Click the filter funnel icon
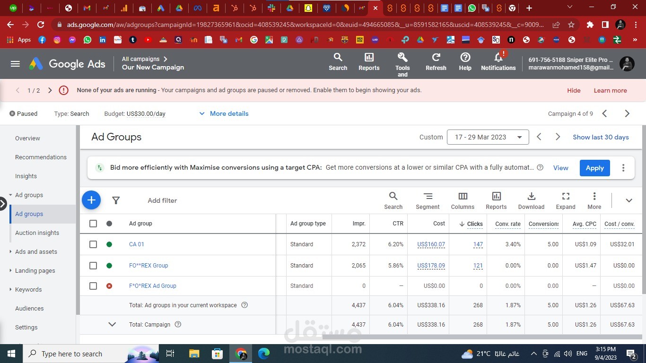The width and height of the screenshot is (646, 363). point(116,200)
